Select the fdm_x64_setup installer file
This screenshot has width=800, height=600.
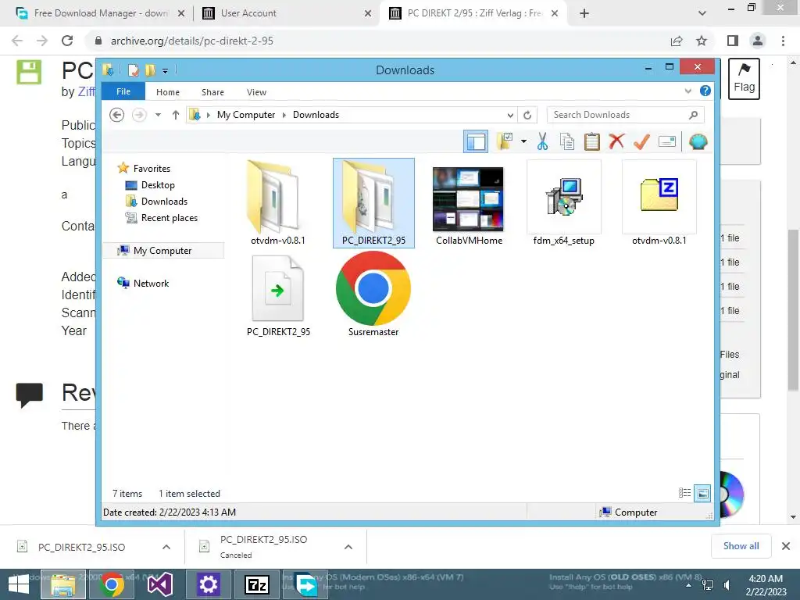[564, 203]
